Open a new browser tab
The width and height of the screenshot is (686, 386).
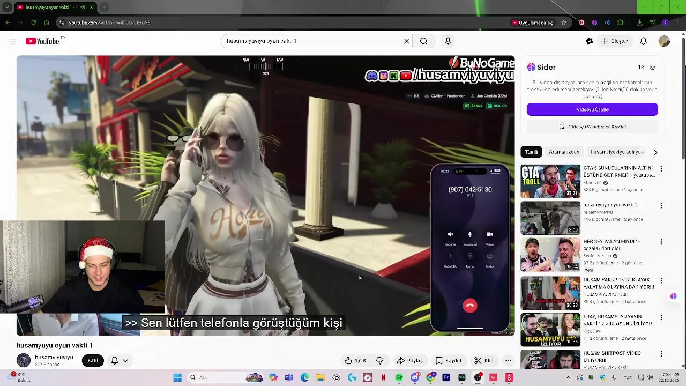click(x=105, y=7)
